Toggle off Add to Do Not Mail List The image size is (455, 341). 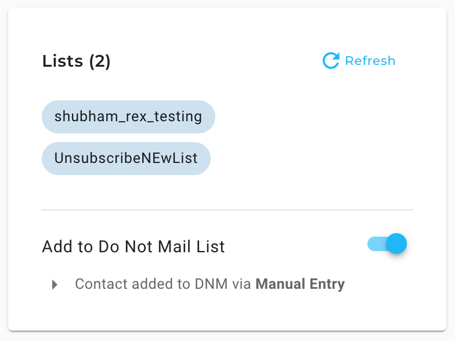coord(387,244)
